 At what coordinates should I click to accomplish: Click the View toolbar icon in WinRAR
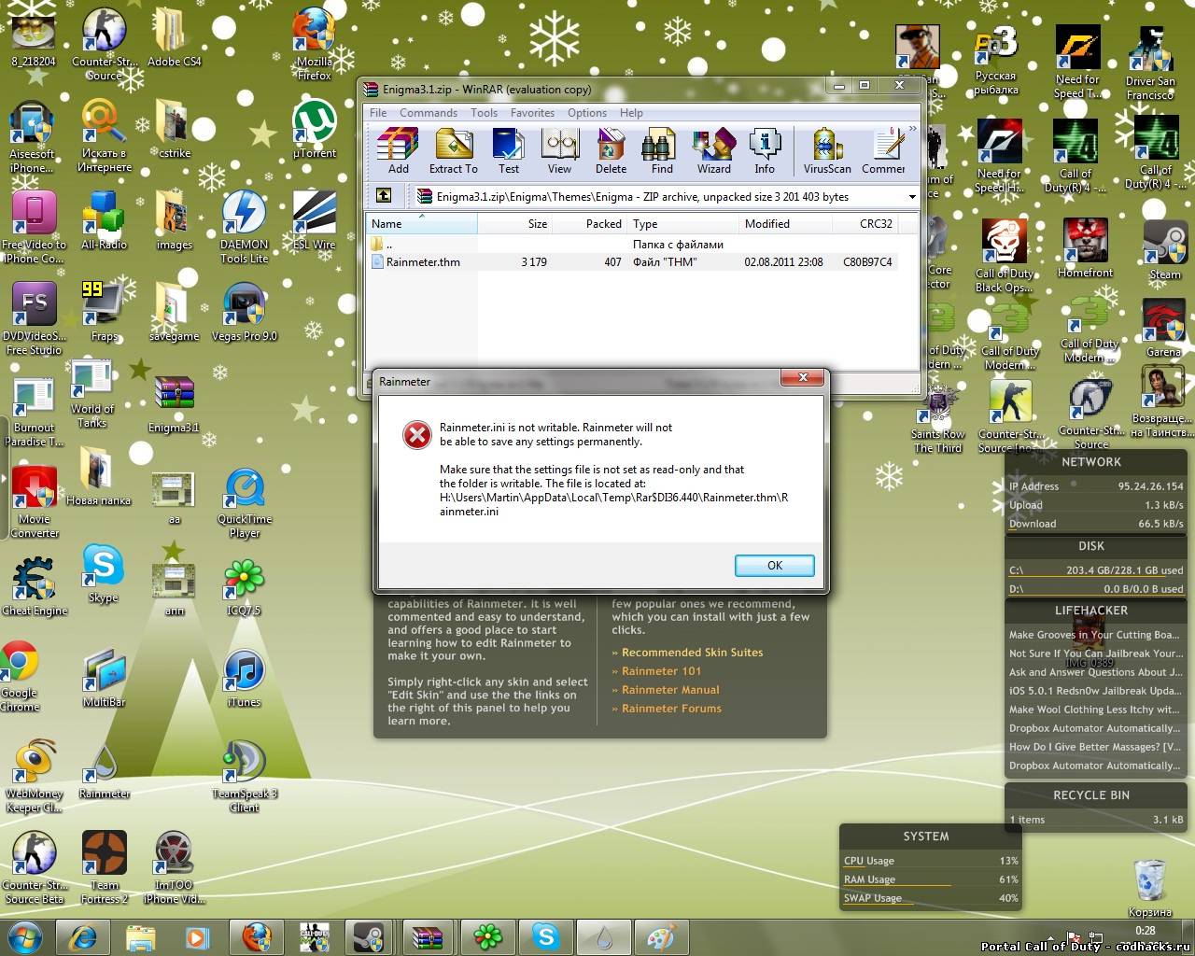pyautogui.click(x=559, y=151)
